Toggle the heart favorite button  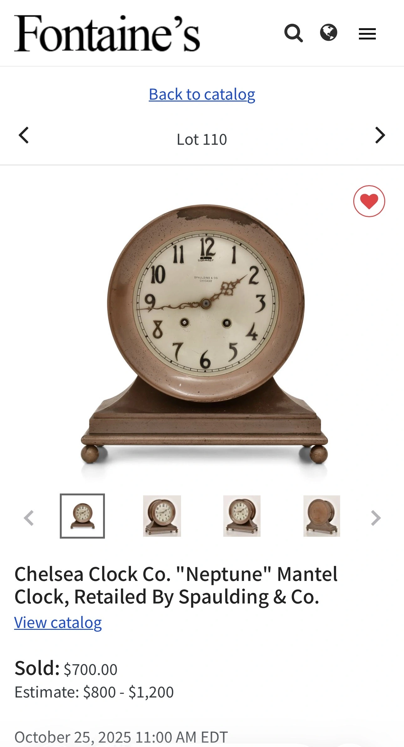[369, 201]
